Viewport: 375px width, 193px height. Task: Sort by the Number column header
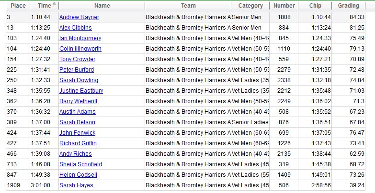coord(284,6)
